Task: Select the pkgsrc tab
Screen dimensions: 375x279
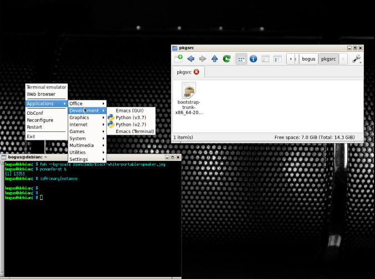Action: [188, 72]
